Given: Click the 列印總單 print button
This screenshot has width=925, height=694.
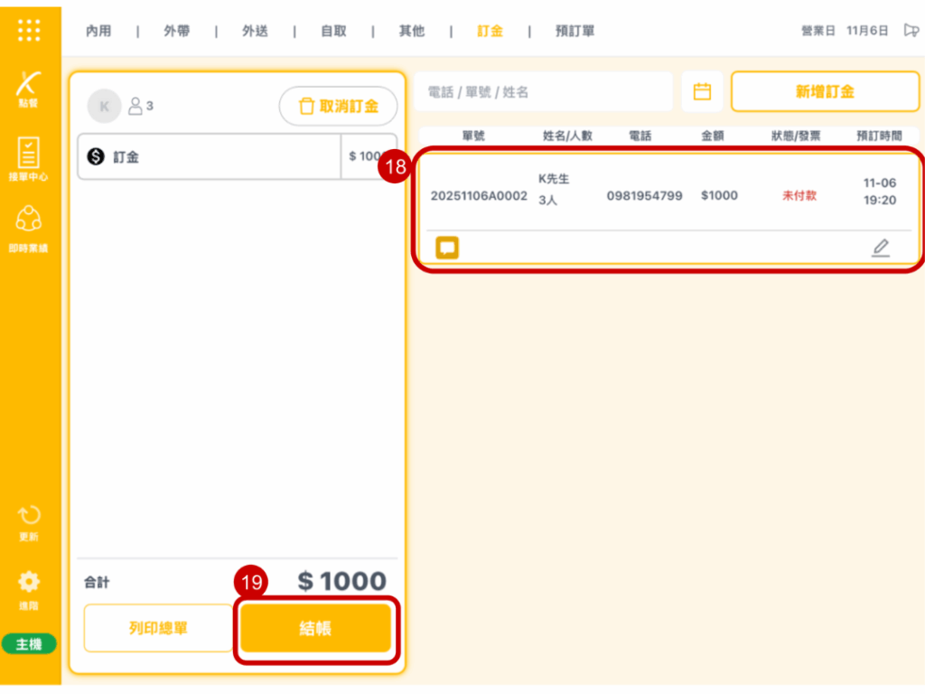Looking at the screenshot, I should (x=158, y=628).
